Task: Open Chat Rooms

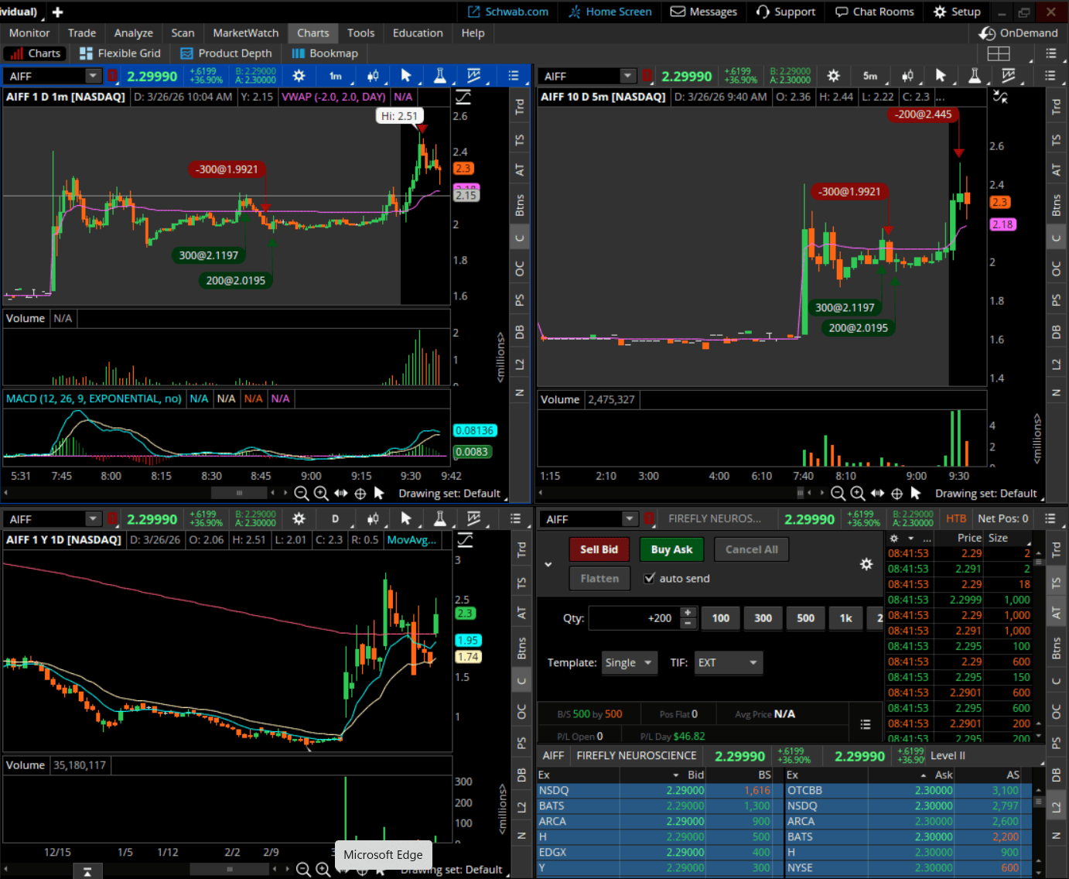Action: click(x=875, y=12)
